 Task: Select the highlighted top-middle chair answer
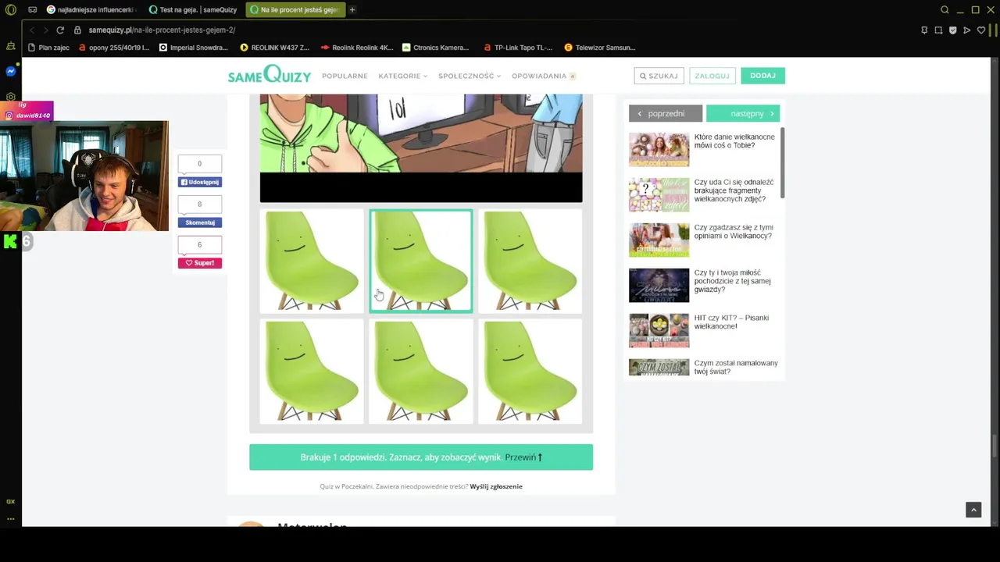[x=421, y=261]
